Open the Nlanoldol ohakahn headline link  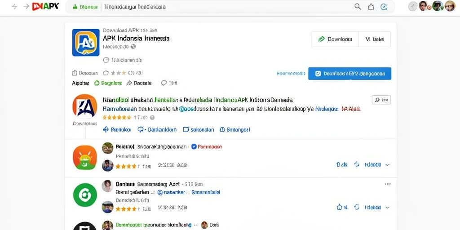(x=198, y=100)
